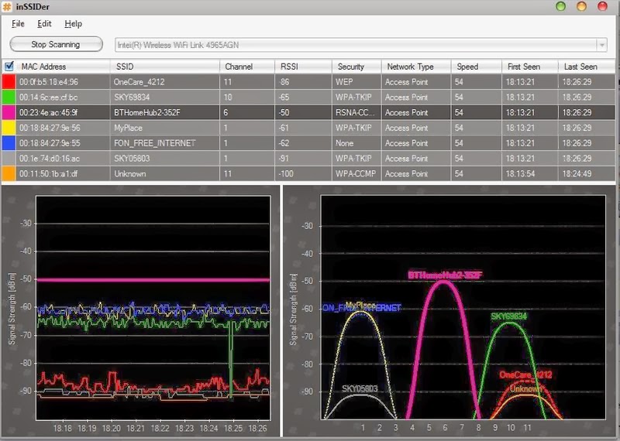Viewport: 620px width, 441px height.
Task: Click MAC address 00:23:4e:ac:45:9f
Action: click(x=49, y=112)
